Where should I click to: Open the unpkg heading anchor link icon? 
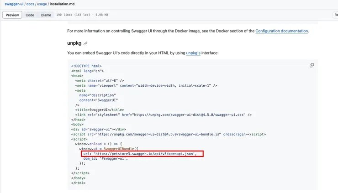click(x=85, y=43)
